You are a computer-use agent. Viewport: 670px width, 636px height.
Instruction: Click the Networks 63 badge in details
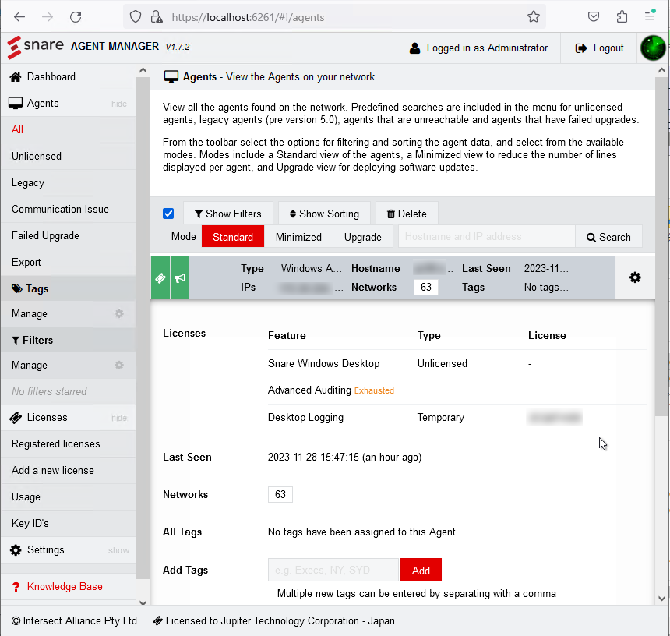(280, 494)
